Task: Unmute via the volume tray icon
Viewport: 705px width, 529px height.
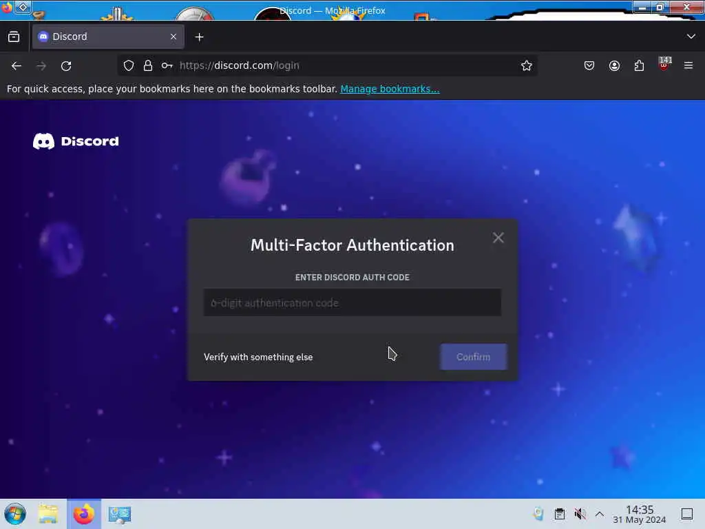Action: (580, 514)
